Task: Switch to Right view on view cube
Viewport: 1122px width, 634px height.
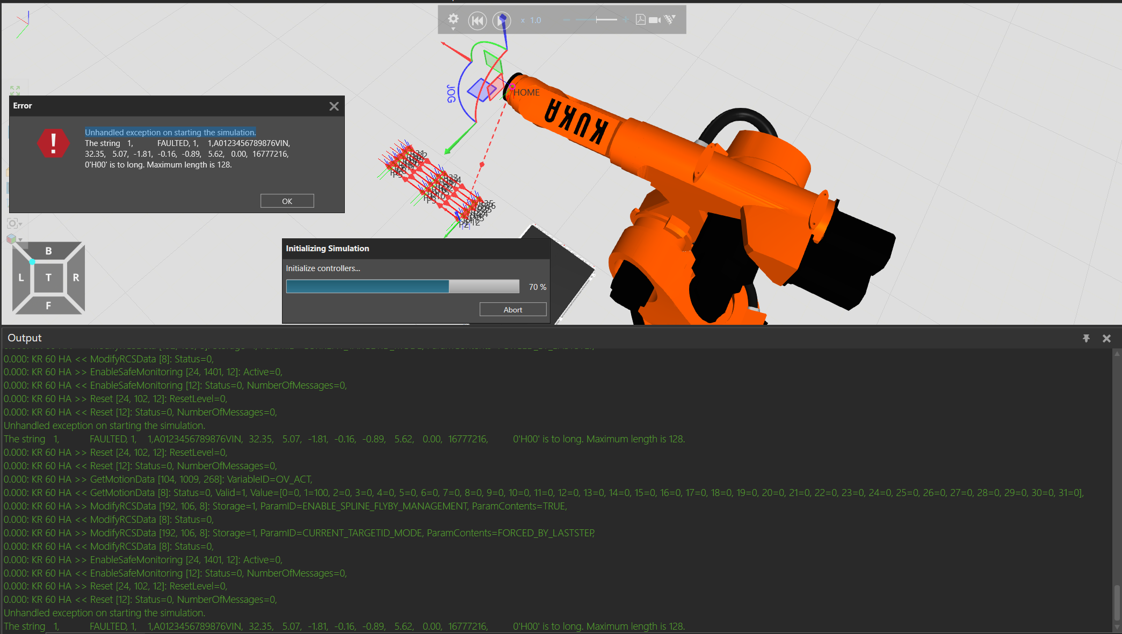Action: [76, 278]
